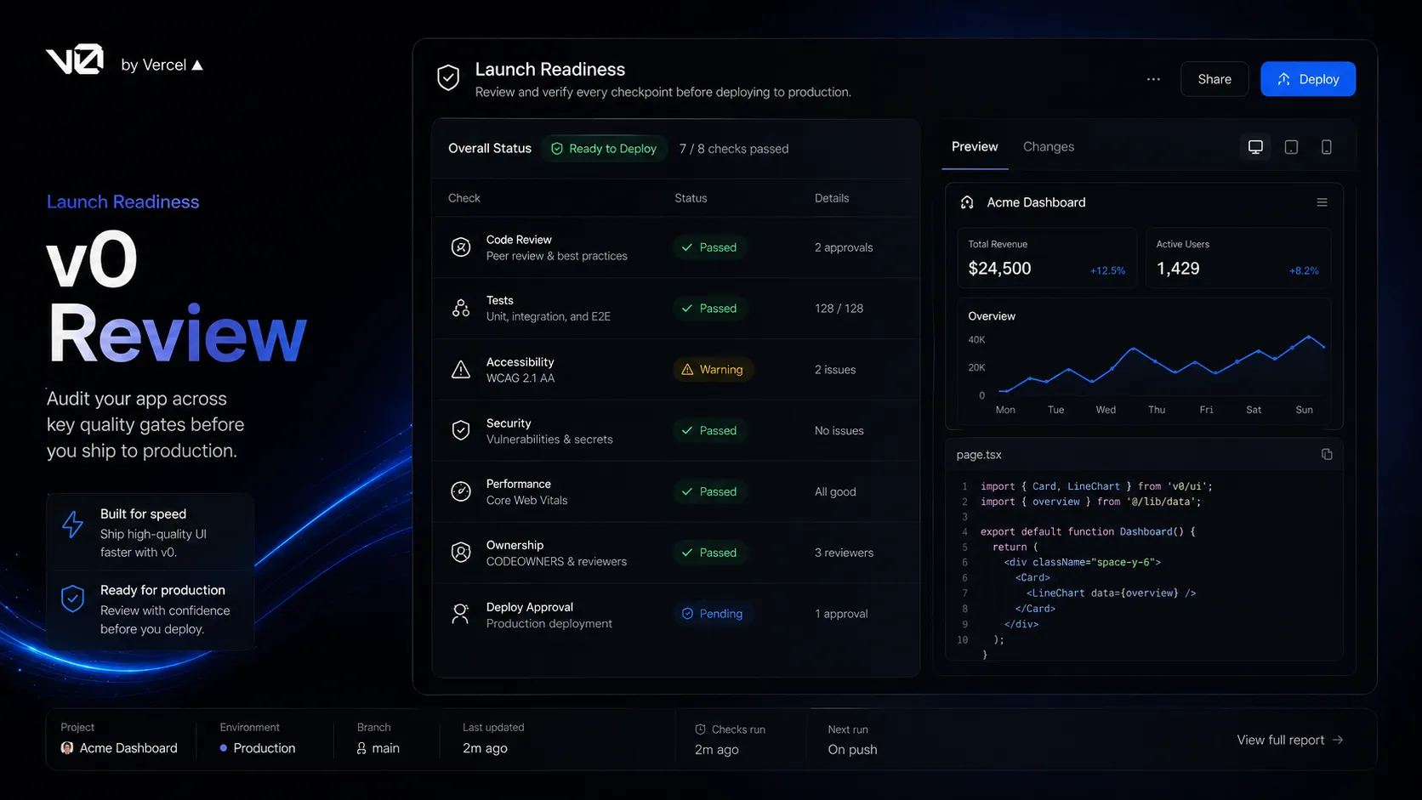
Task: Click the Share button
Action: coord(1214,79)
